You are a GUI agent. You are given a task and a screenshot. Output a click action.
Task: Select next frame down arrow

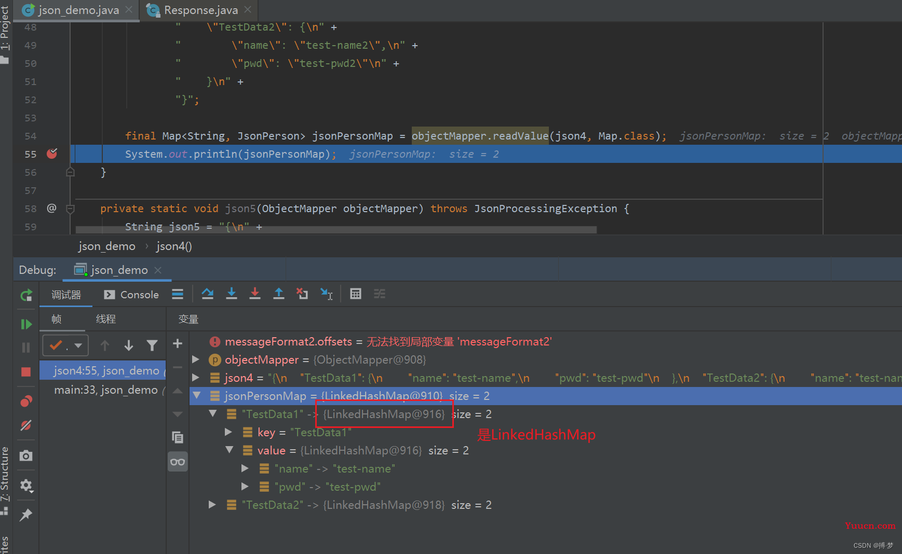(x=129, y=345)
